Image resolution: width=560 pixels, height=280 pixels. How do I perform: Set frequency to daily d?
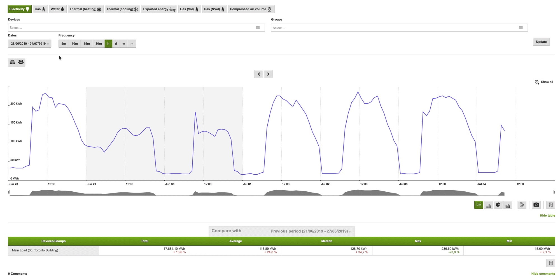(x=116, y=44)
